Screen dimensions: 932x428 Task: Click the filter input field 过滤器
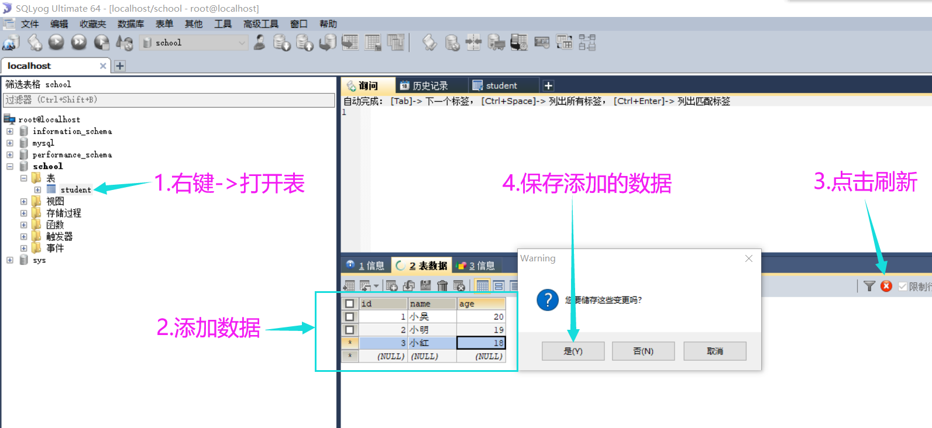coord(169,100)
